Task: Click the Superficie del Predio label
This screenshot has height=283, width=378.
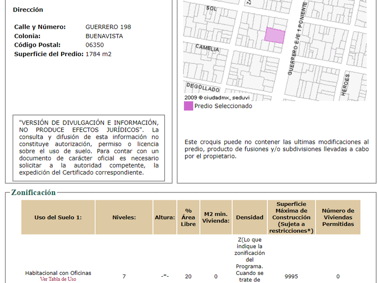Action: coord(49,54)
